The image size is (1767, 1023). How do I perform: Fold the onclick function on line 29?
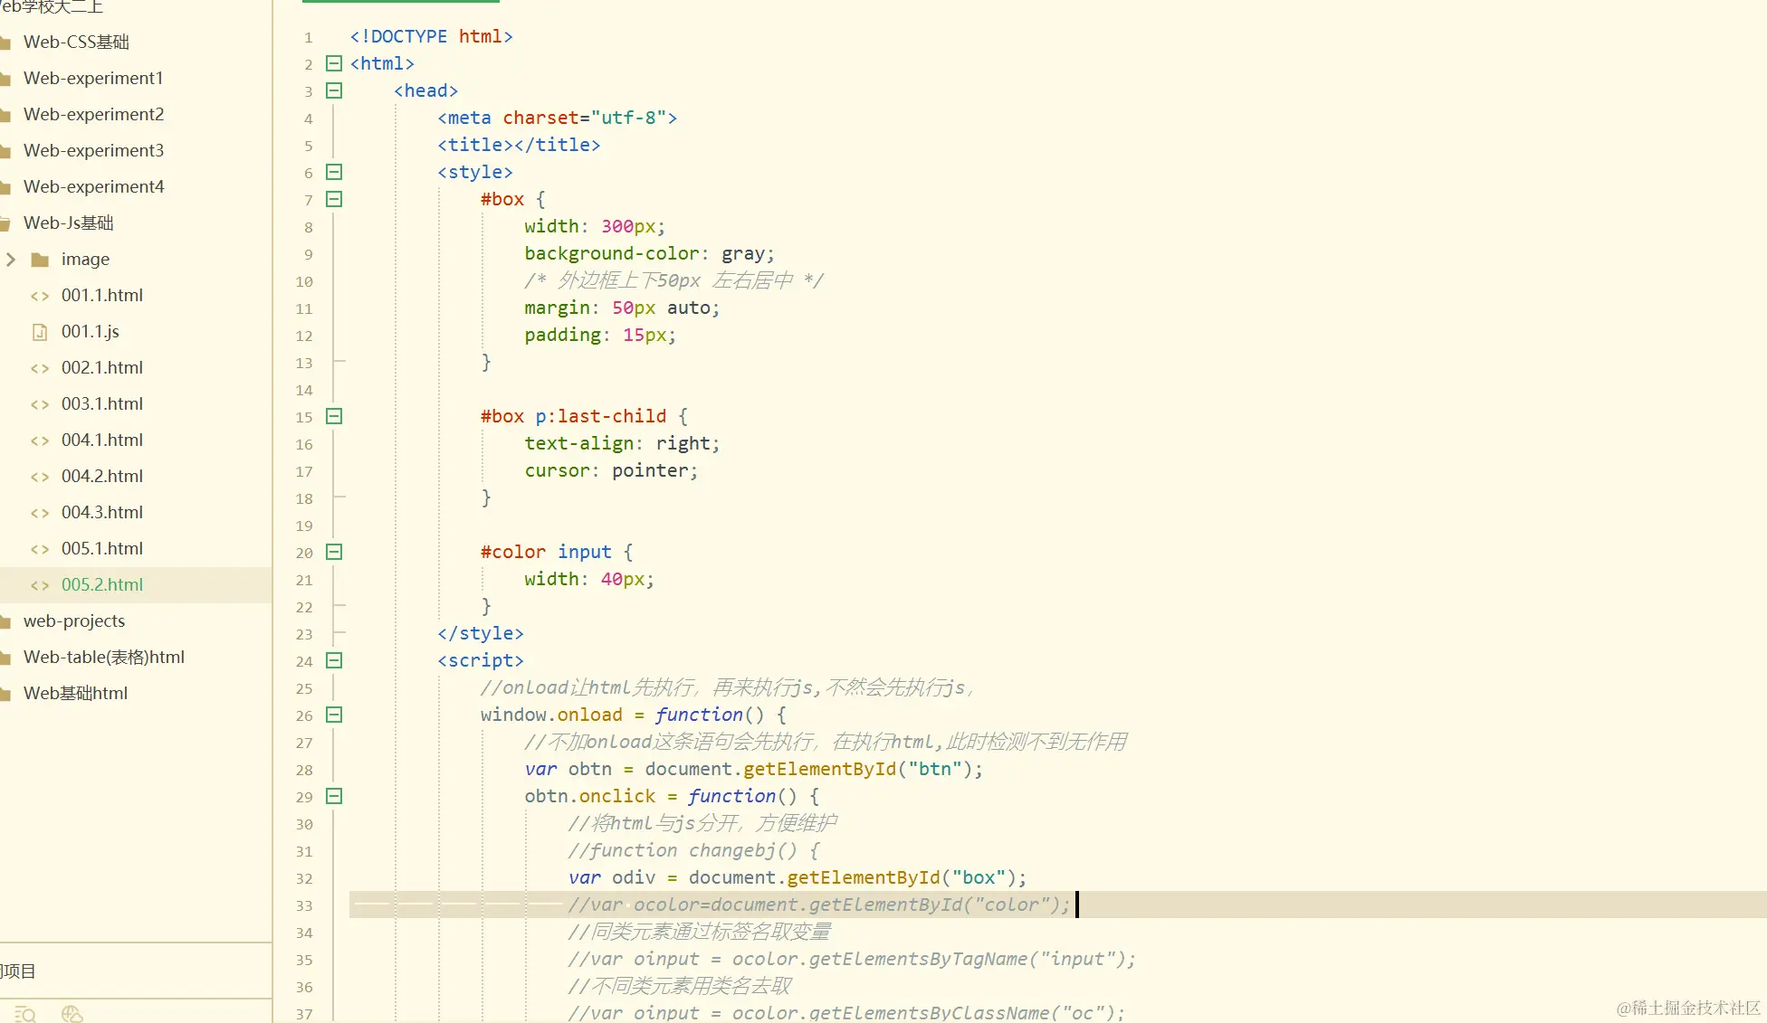click(334, 796)
